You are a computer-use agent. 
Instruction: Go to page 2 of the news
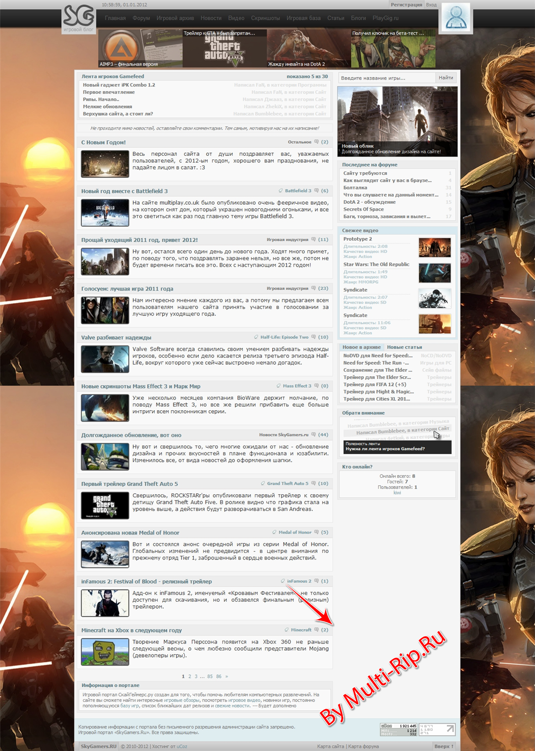pyautogui.click(x=190, y=676)
